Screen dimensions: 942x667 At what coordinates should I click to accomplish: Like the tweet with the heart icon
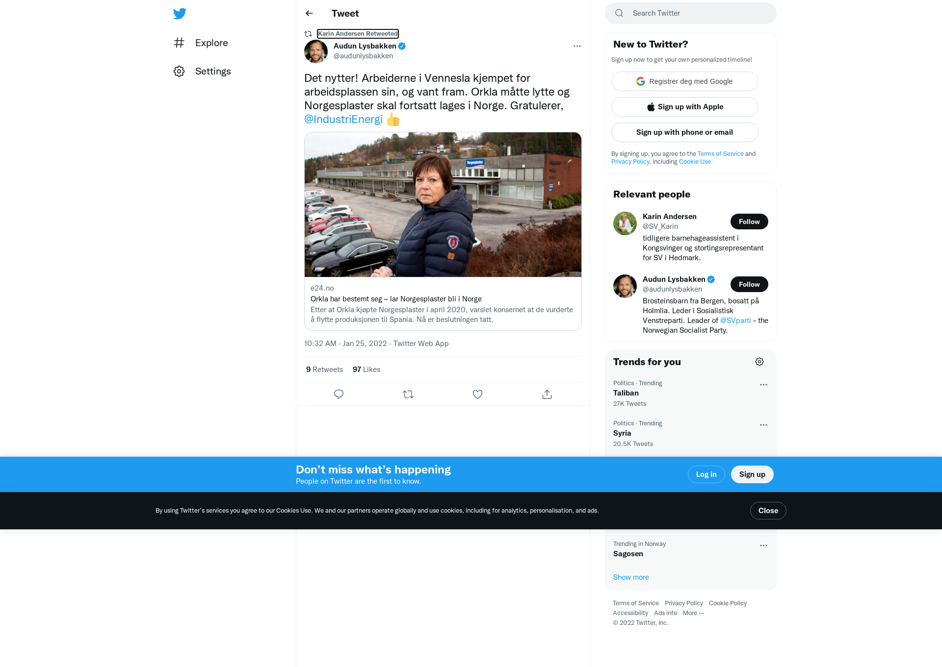477,394
